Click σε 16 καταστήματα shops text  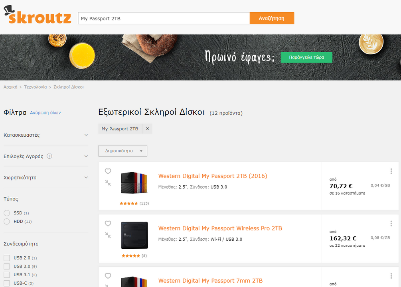click(x=347, y=193)
